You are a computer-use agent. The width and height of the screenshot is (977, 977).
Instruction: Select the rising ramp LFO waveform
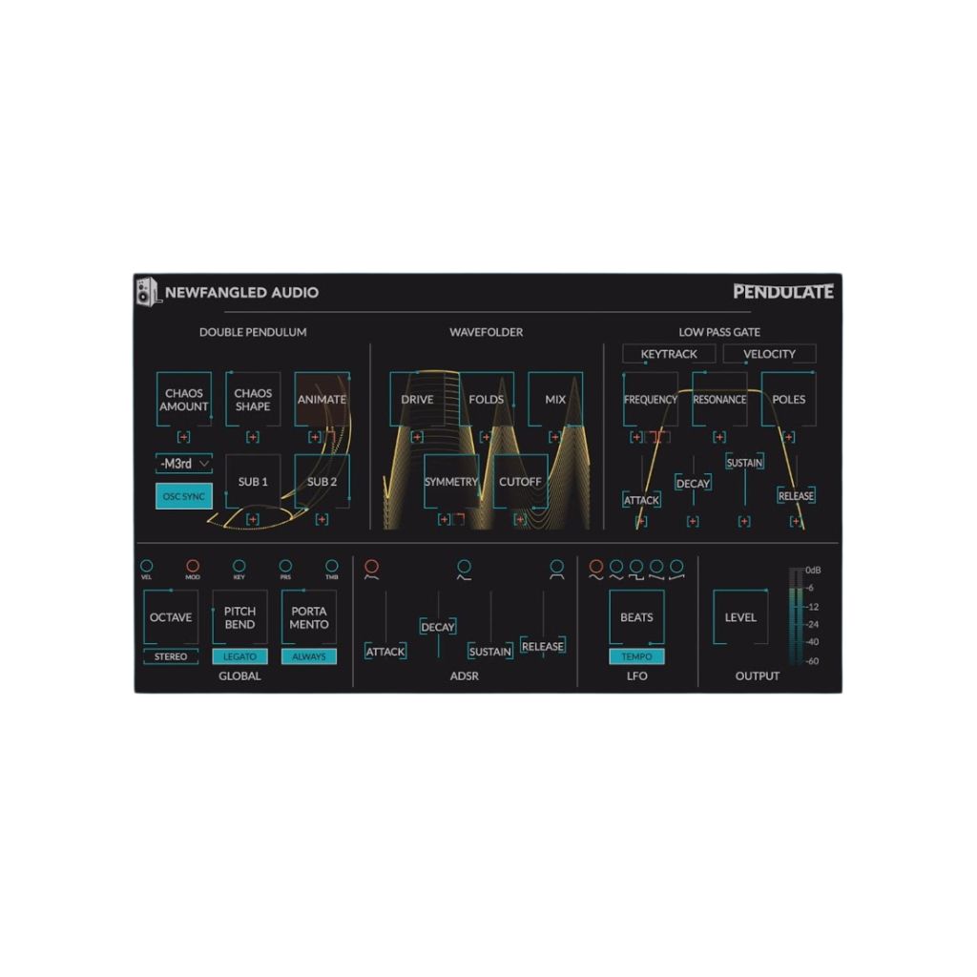coord(676,569)
